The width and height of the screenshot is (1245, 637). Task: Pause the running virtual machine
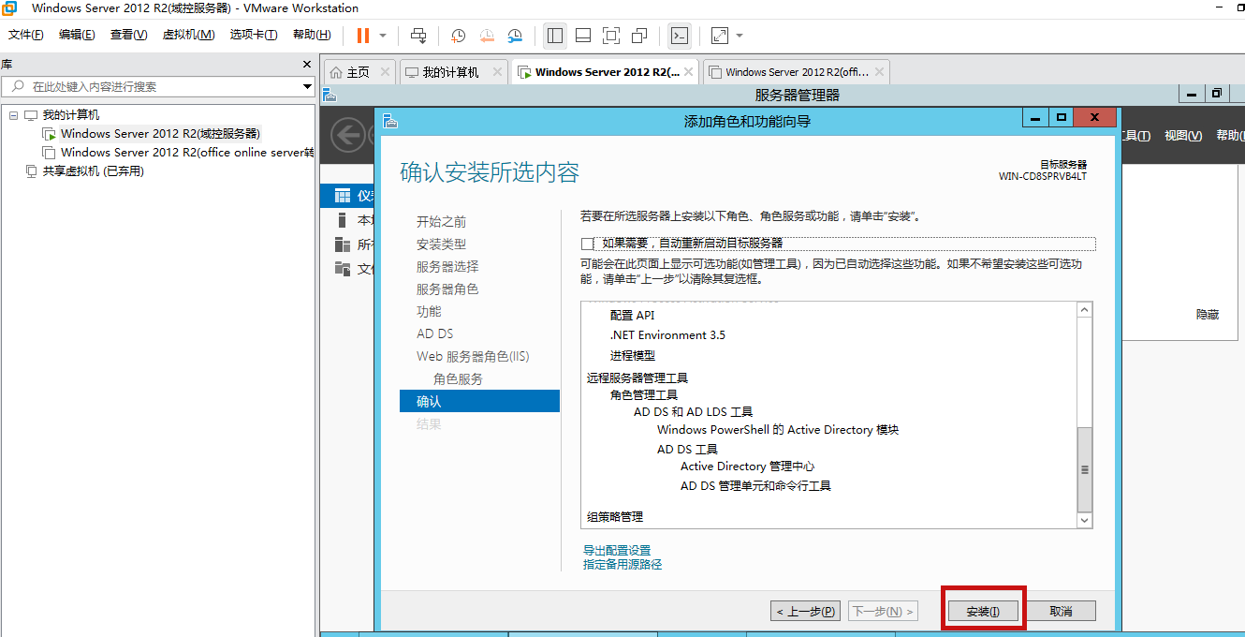point(362,36)
